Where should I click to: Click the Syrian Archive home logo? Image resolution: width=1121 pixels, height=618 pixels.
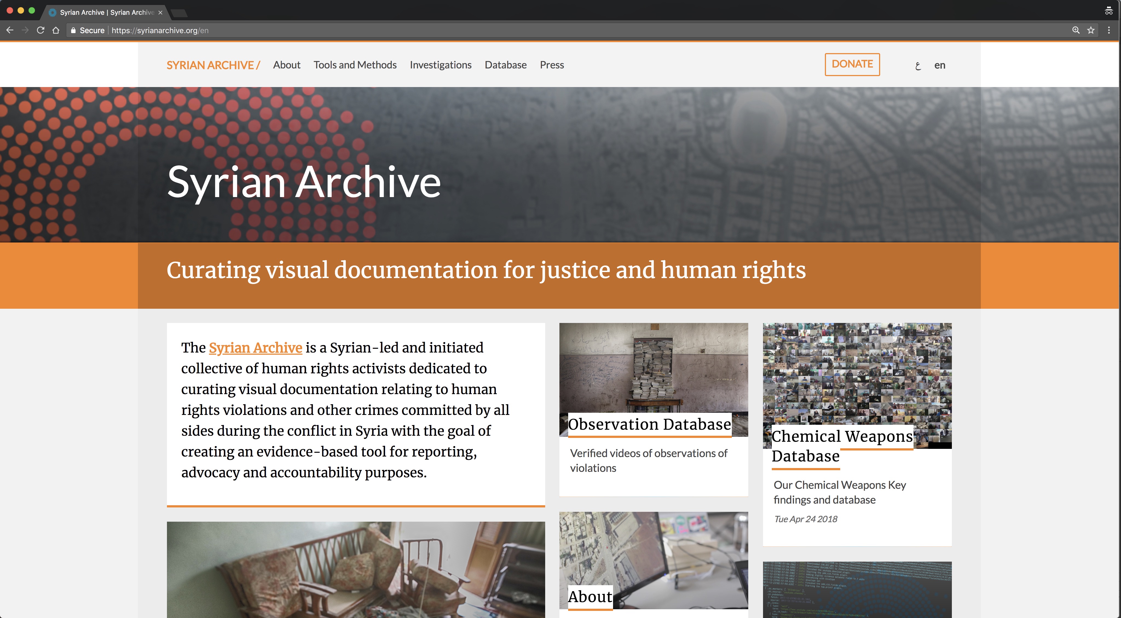(x=214, y=65)
